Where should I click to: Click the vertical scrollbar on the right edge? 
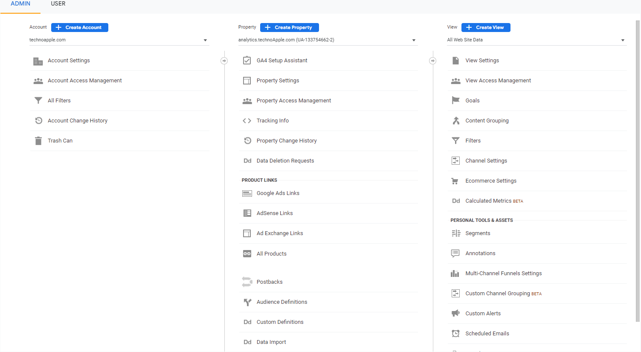pyautogui.click(x=638, y=171)
